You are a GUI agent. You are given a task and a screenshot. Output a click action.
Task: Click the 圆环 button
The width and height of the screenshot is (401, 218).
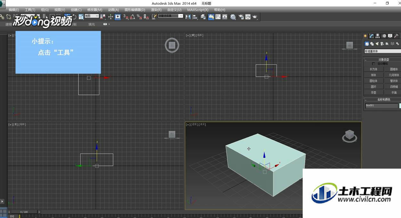[373, 87]
